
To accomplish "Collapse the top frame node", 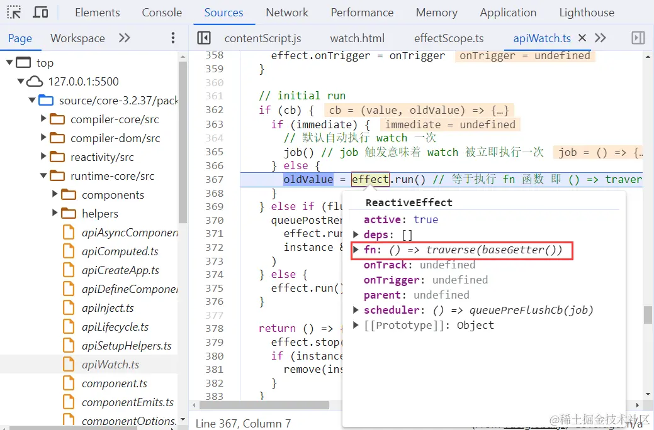I will tap(9, 62).
